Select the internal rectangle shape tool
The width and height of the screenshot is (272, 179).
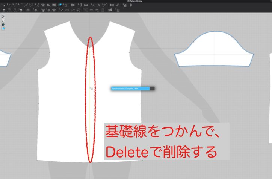(54, 5)
